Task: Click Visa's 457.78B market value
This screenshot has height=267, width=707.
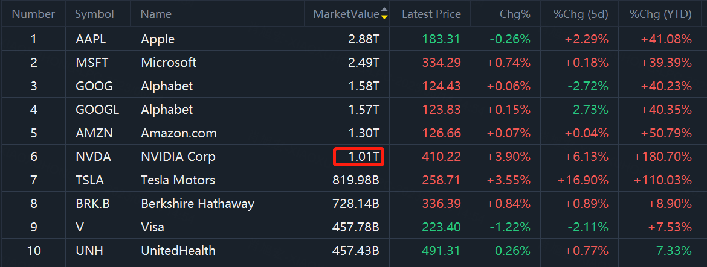Action: click(356, 227)
